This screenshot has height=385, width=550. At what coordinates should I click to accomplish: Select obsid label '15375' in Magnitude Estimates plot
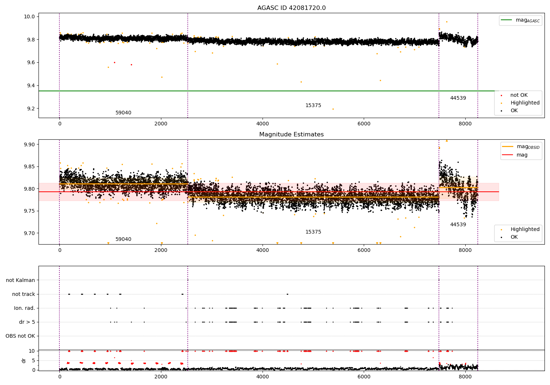313,232
